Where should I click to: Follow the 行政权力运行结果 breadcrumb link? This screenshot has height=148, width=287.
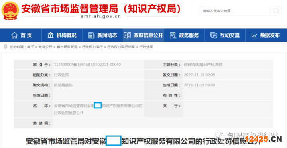121,47
